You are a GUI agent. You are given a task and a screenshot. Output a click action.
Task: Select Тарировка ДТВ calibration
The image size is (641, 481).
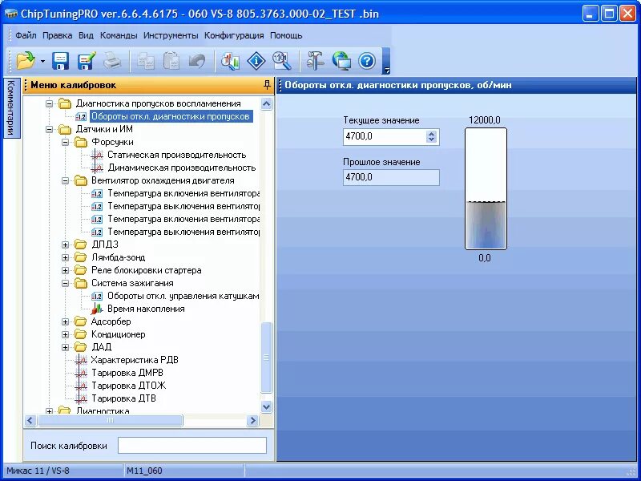tap(123, 398)
